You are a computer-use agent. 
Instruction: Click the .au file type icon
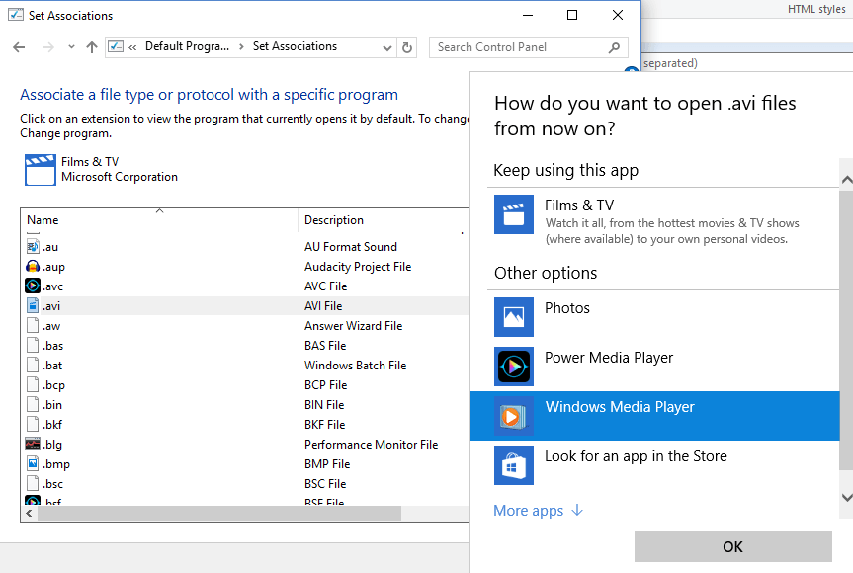[33, 246]
